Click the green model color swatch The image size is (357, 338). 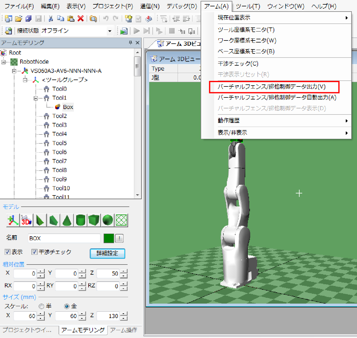point(109,238)
